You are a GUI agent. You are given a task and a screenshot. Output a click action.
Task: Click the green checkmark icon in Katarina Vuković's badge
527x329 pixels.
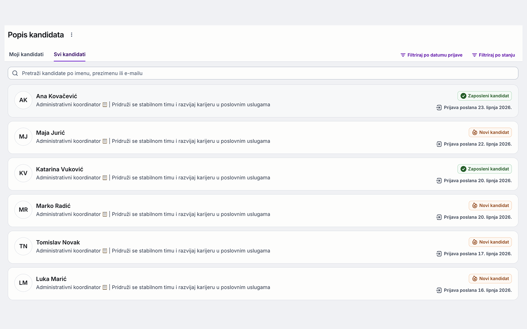[463, 169]
